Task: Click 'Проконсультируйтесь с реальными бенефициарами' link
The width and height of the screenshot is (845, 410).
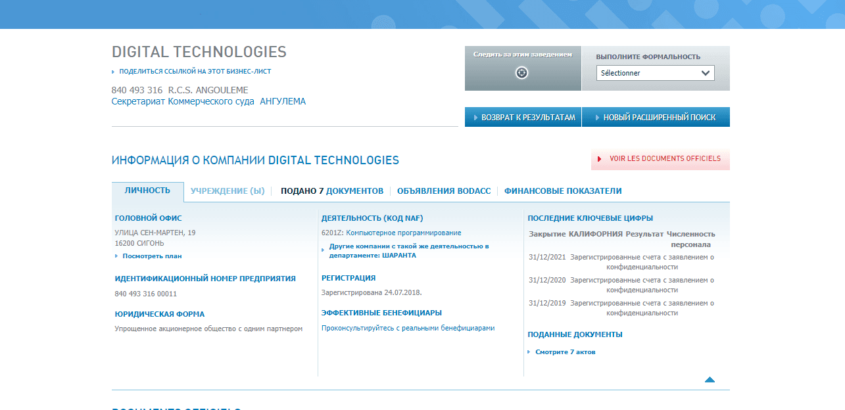Action: [408, 328]
